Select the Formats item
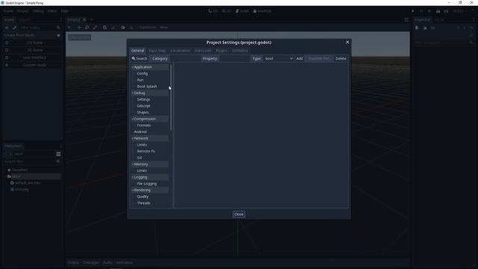This screenshot has height=269, width=478. pos(144,126)
